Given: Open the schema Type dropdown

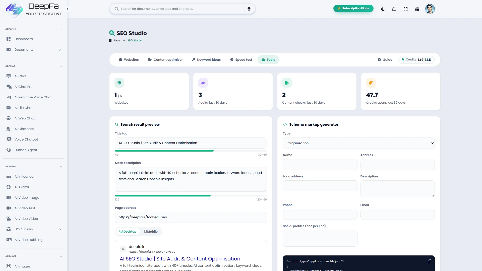Looking at the screenshot, I should (359, 143).
